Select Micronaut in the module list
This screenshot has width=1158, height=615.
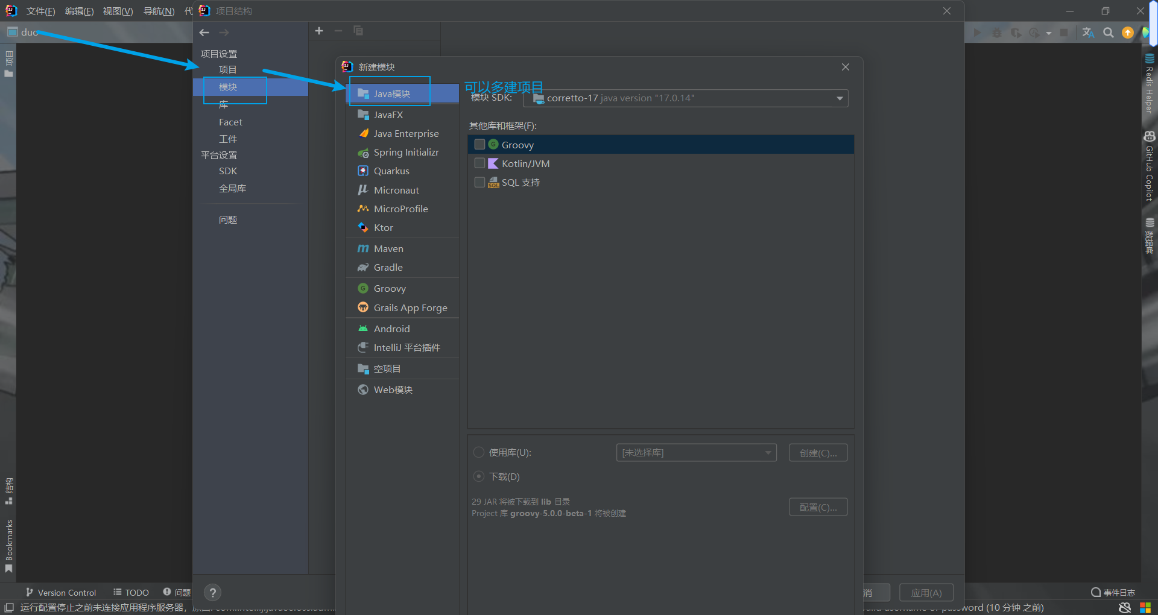coord(402,190)
